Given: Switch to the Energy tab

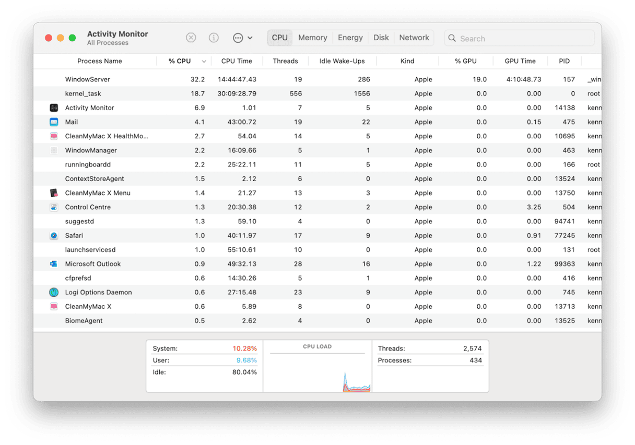Looking at the screenshot, I should (x=350, y=38).
